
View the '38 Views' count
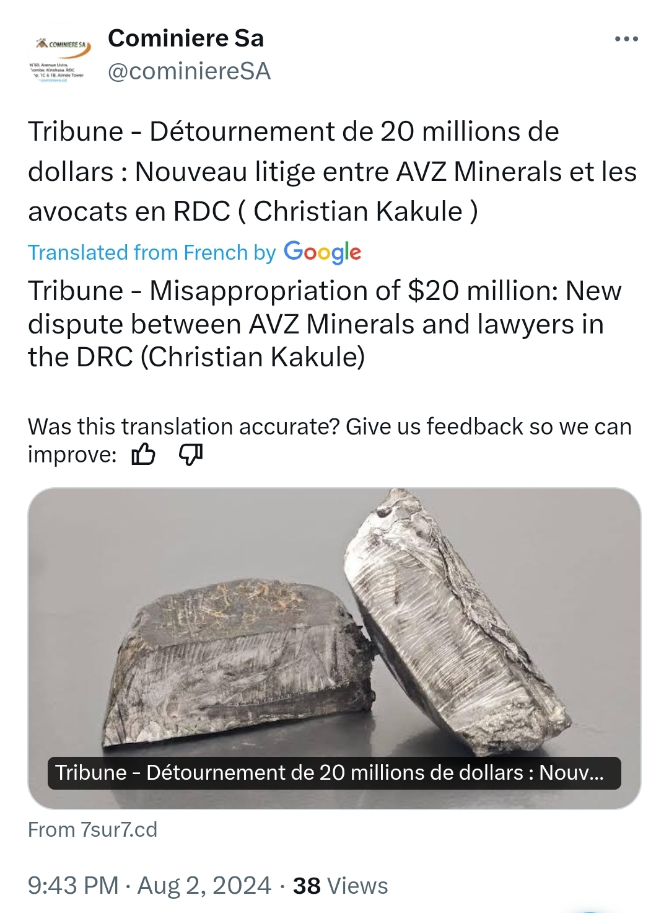pyautogui.click(x=340, y=886)
